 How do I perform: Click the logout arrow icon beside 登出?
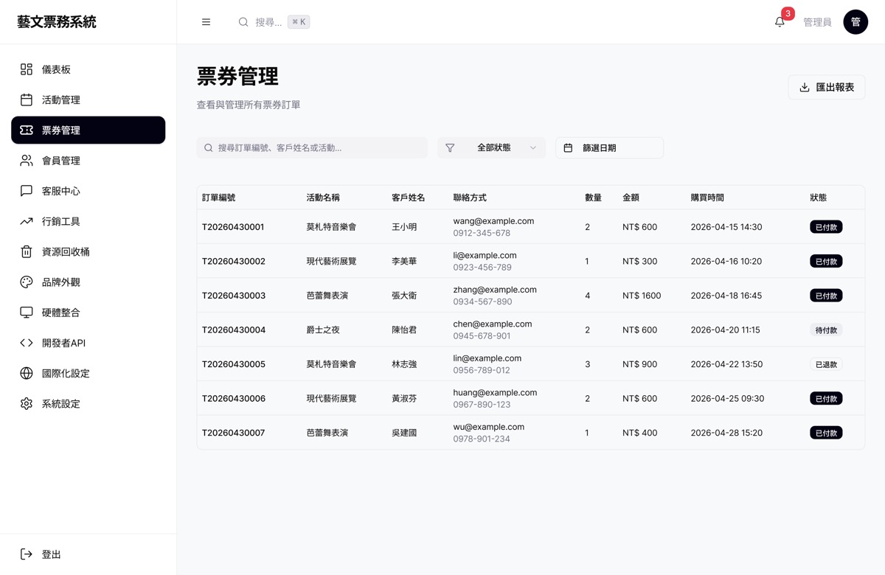point(27,554)
